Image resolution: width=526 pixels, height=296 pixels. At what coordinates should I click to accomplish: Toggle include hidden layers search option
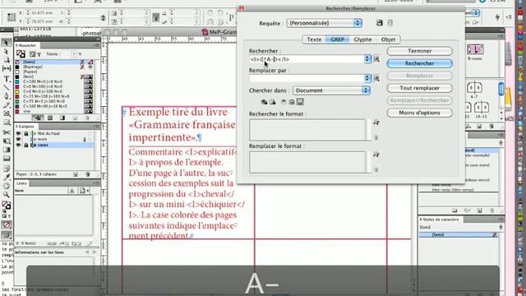point(284,102)
